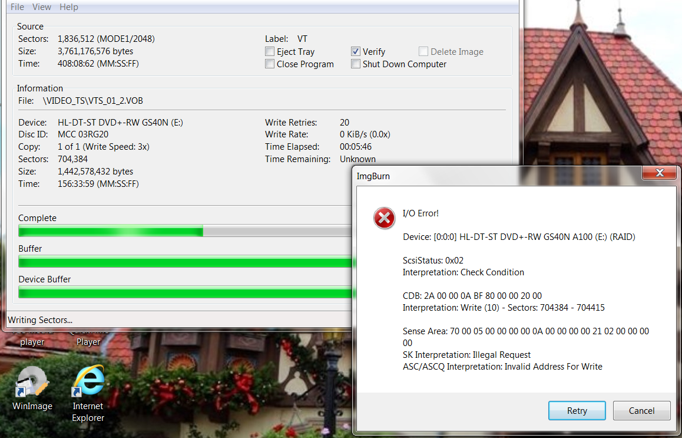Open the File menu
Screen dimensions: 682x438
coord(18,7)
